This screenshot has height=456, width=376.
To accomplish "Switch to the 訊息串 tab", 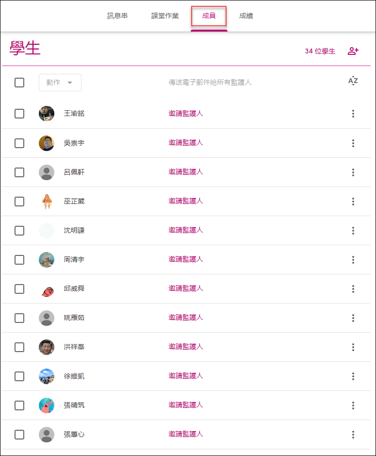I will [117, 16].
